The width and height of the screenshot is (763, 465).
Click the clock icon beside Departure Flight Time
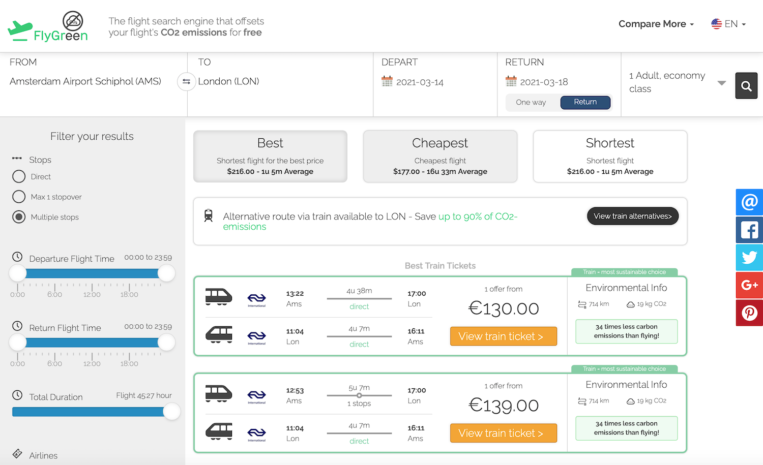[17, 257]
